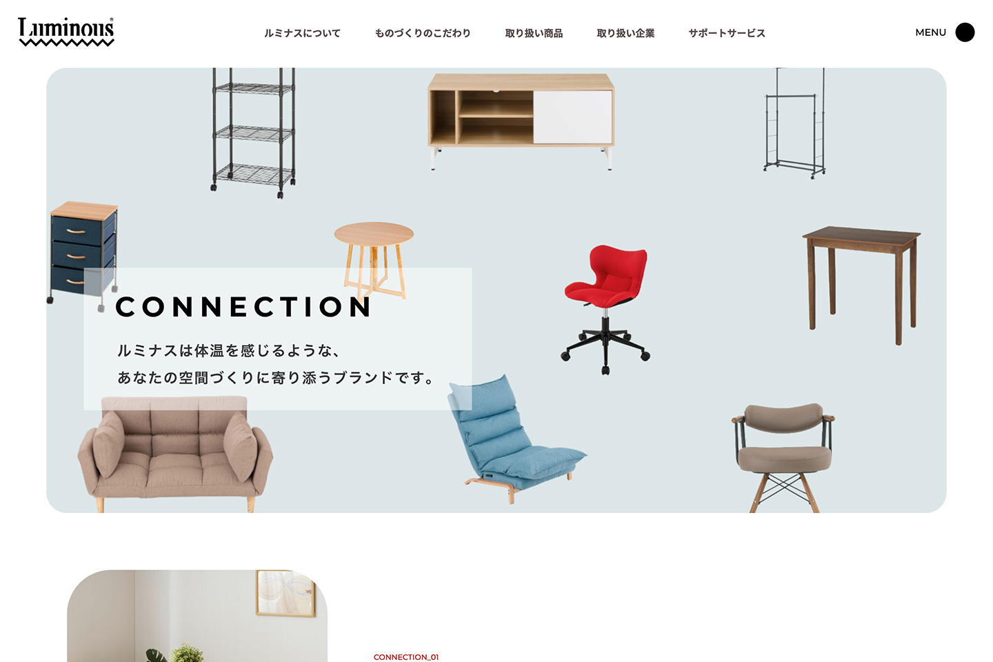
Task: Select the black wire shelf rack image
Action: coord(253,132)
